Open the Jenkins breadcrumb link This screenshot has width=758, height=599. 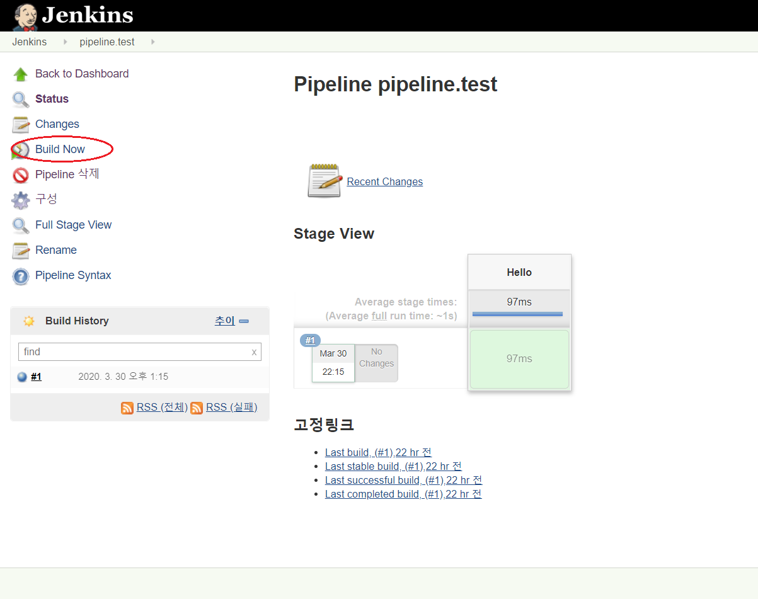29,42
